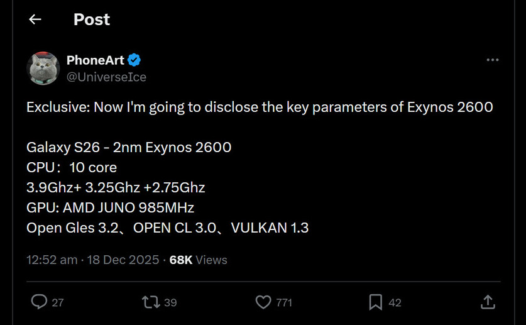
Task: Click the repost count 39
Action: 170,303
